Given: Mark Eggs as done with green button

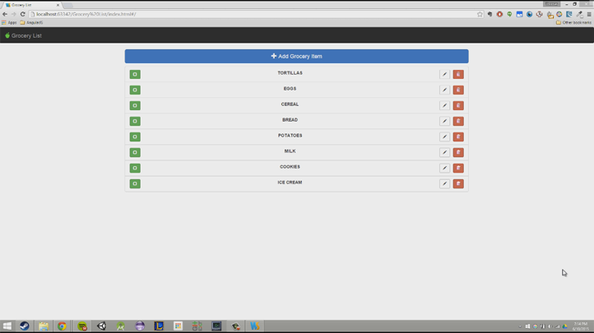Looking at the screenshot, I should pos(135,90).
